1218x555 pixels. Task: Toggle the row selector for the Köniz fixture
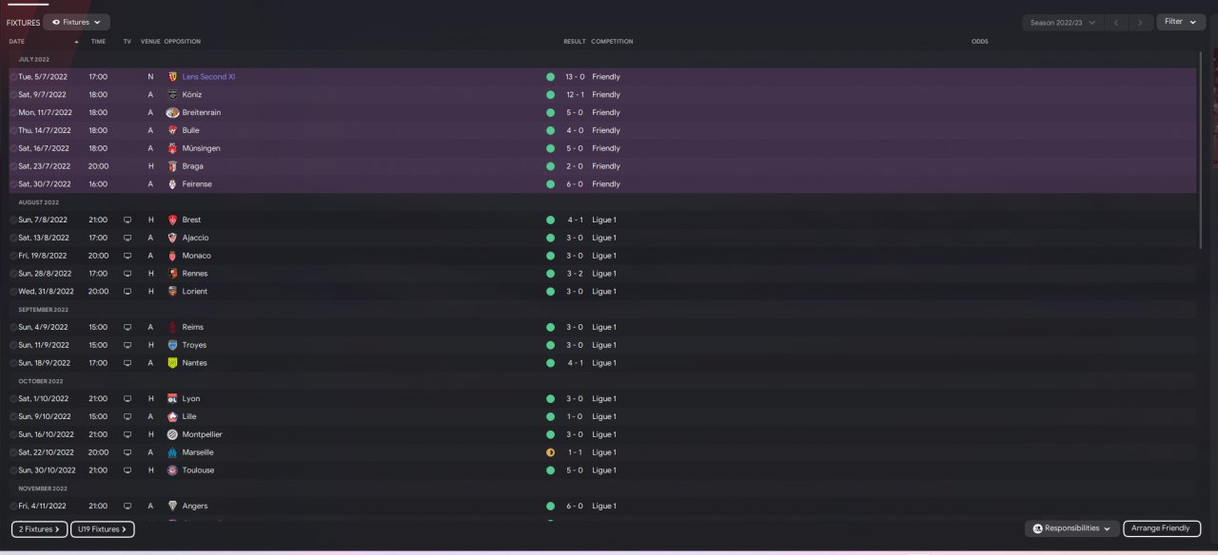13,95
